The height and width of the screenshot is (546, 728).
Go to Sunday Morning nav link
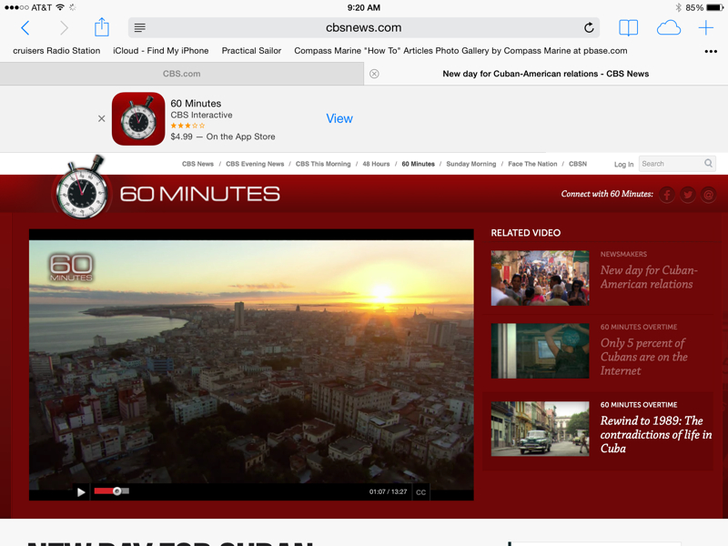click(x=471, y=164)
